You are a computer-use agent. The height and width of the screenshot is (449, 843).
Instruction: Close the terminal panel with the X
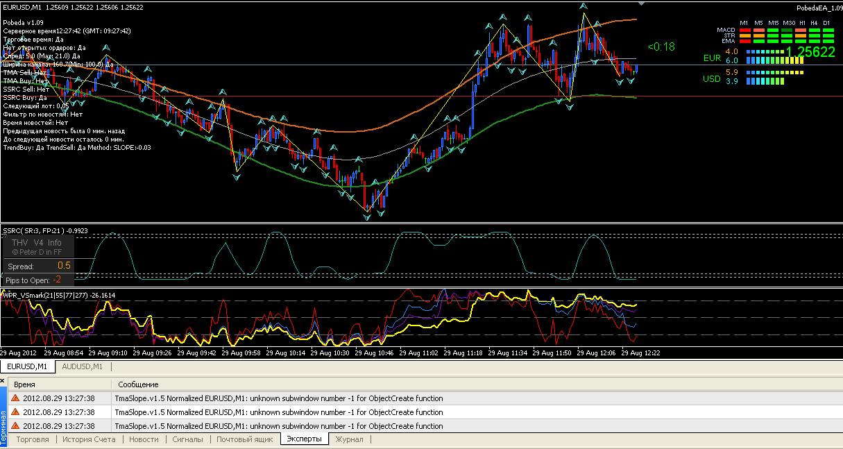[3, 381]
